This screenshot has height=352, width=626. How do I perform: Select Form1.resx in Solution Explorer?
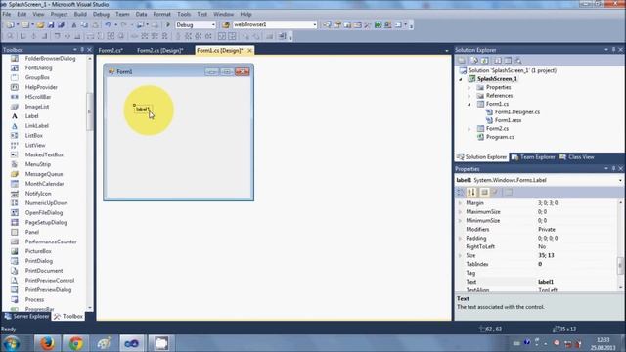pyautogui.click(x=508, y=120)
